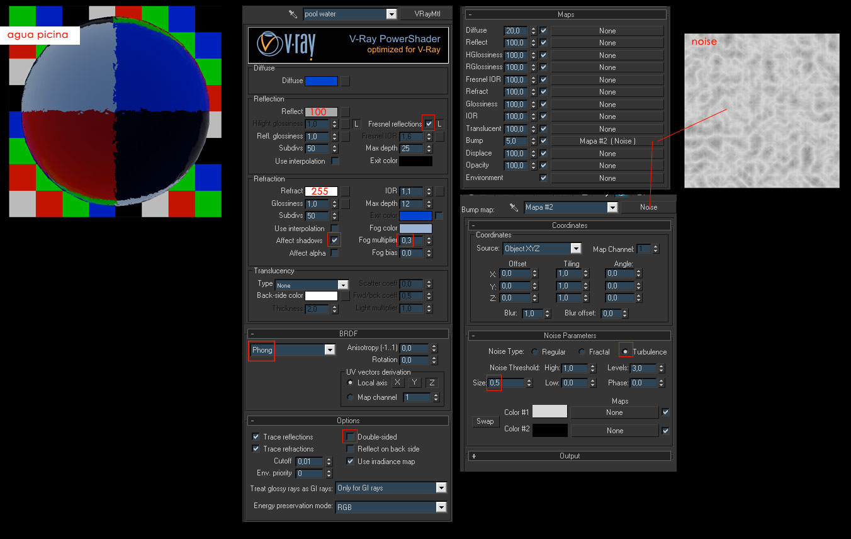
Task: Open the Source Object XYZ dropdown
Action: click(576, 249)
